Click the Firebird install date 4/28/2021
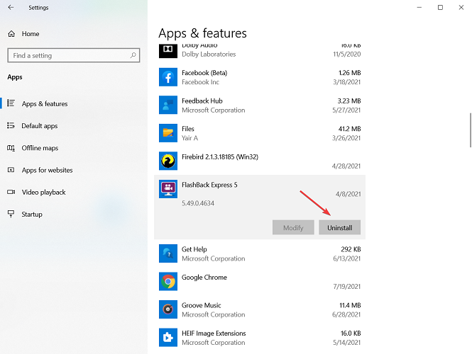Viewport: 472px width, 354px height. click(346, 166)
